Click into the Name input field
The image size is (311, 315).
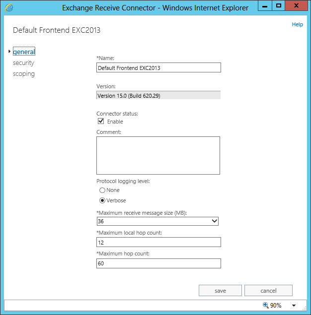pos(158,67)
